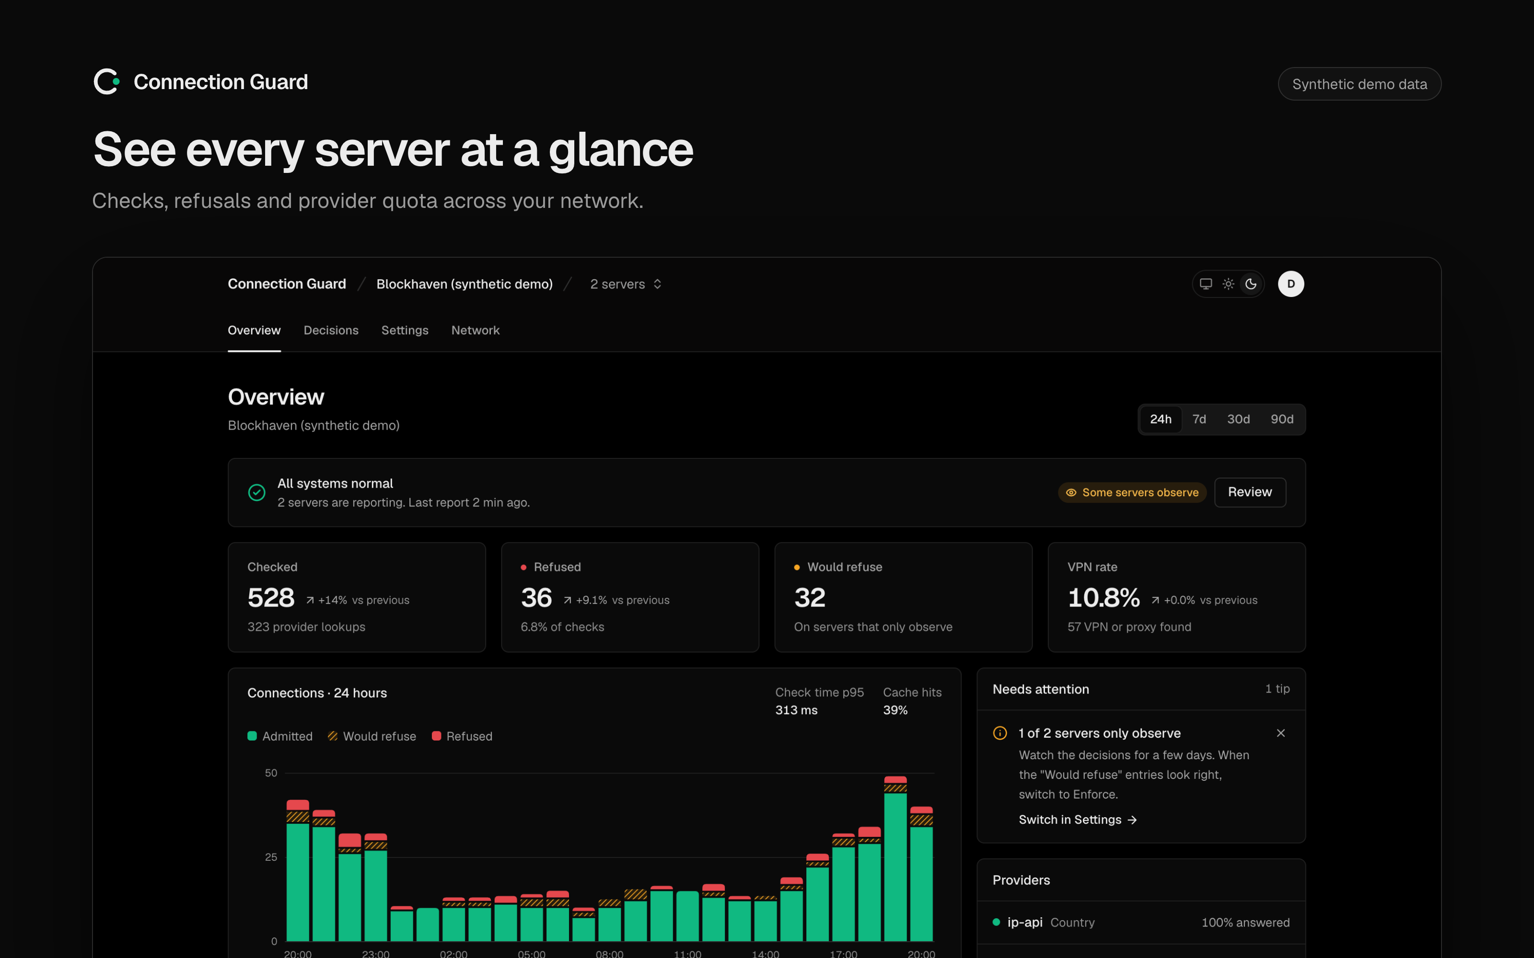Open the D user avatar
The image size is (1534, 958).
1290,284
